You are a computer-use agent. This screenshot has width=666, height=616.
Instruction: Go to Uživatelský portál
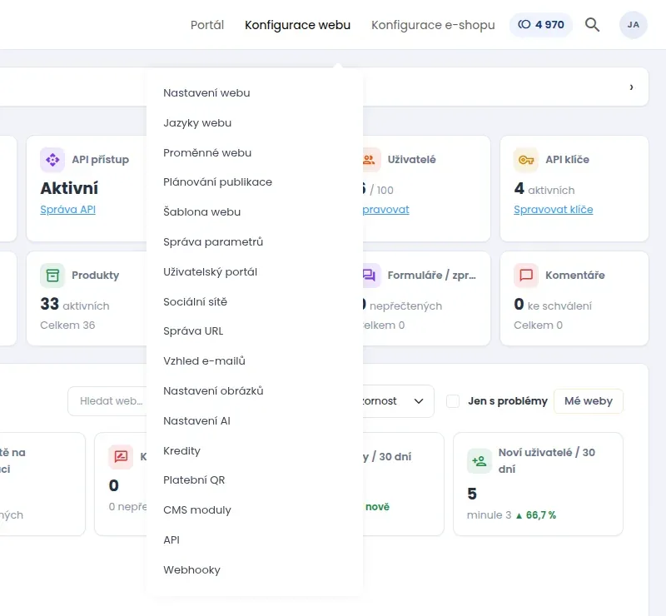point(211,271)
